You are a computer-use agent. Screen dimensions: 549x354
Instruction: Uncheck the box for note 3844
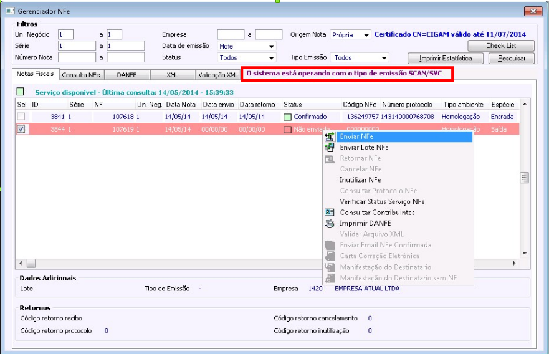tap(21, 129)
